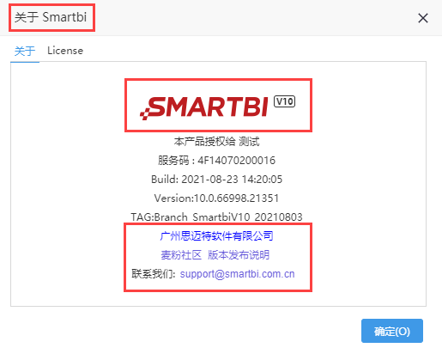Click the service code 4F14070200016
Viewport: 442px width, 354px height.
[x=236, y=161]
